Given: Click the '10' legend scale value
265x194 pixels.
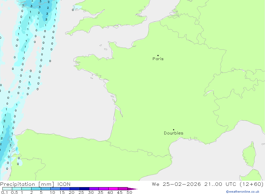Looking at the screenshot, I should point(52,192).
